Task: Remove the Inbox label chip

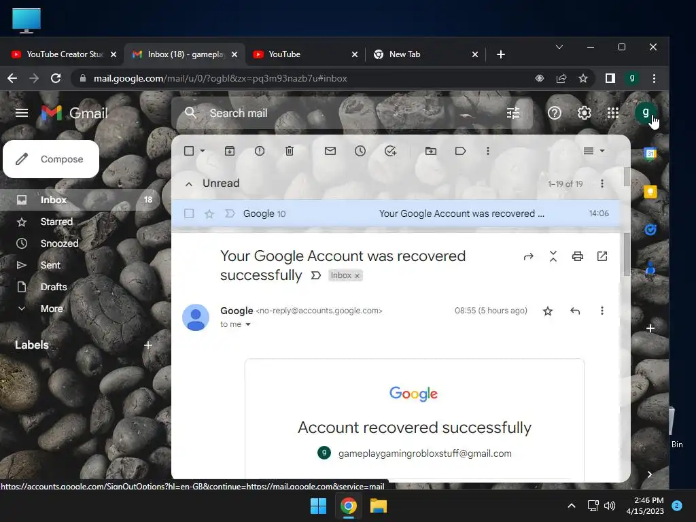Action: 357,276
